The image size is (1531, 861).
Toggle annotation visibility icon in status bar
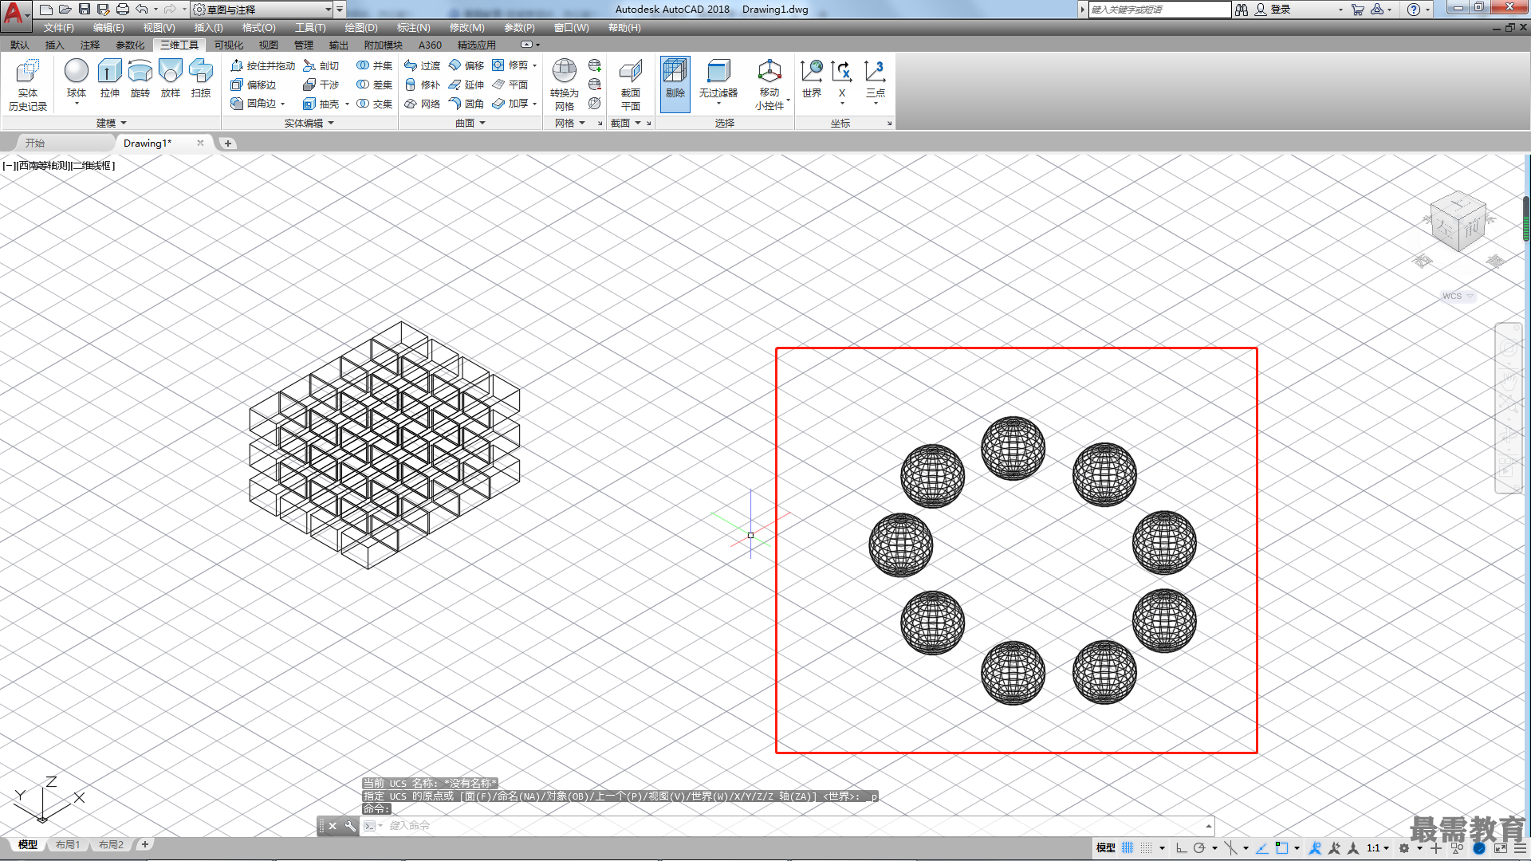tap(1316, 847)
